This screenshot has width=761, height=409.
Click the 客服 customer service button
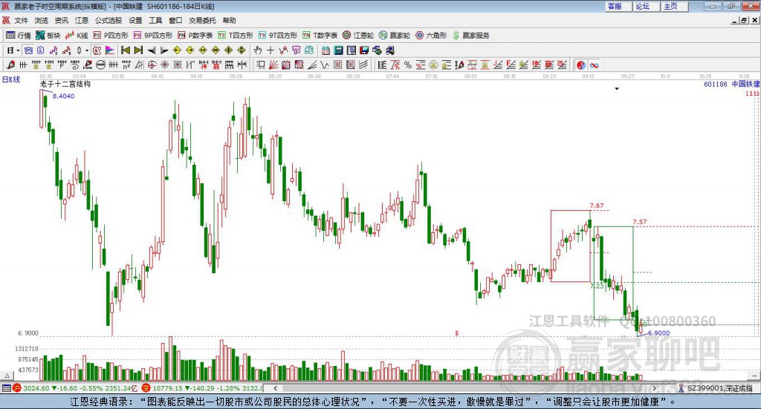(x=618, y=6)
